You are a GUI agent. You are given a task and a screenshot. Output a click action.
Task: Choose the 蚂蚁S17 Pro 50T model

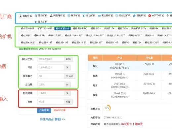tap(95, 36)
